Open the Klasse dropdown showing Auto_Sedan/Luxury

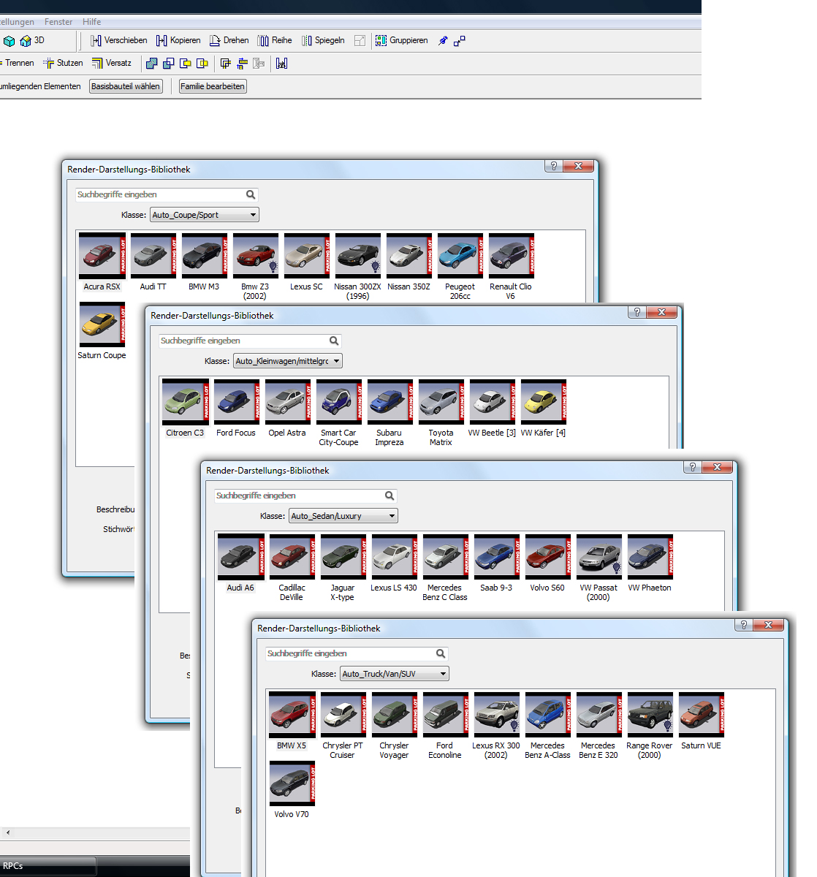point(343,516)
